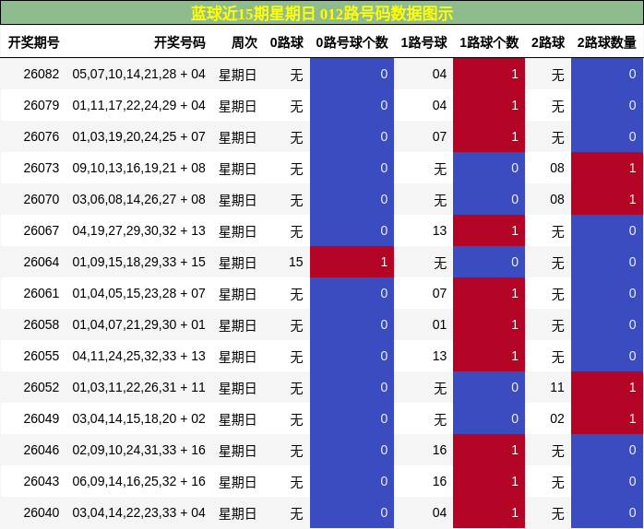Click 1路号球 value 04 in row 26082

[x=439, y=74]
